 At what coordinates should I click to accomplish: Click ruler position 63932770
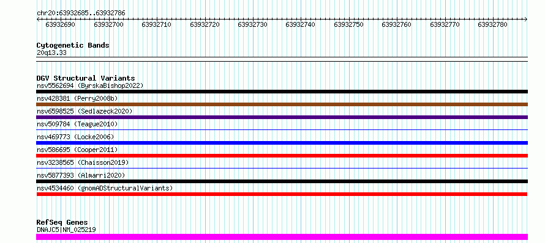pos(445,25)
